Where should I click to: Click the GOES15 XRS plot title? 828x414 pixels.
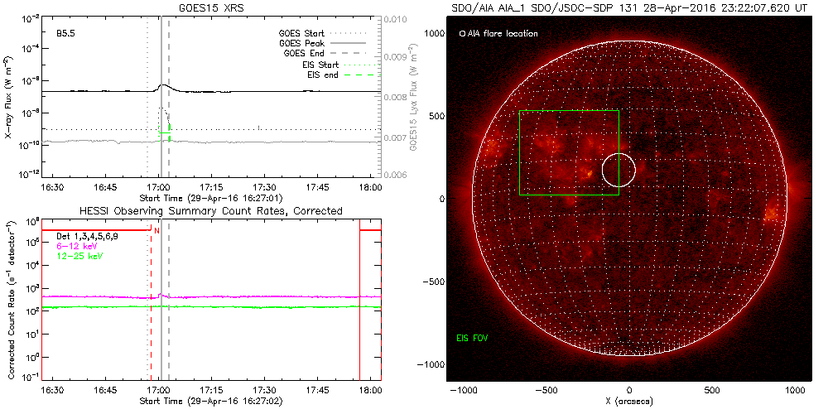[215, 7]
